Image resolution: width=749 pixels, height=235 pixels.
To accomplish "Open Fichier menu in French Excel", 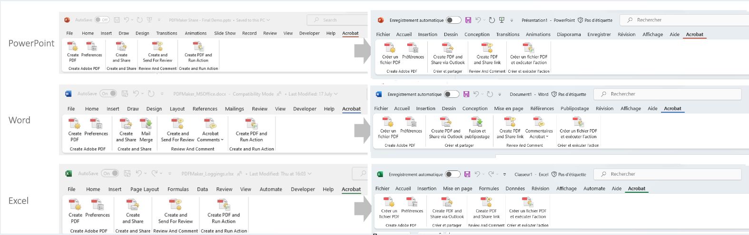I will [x=382, y=188].
